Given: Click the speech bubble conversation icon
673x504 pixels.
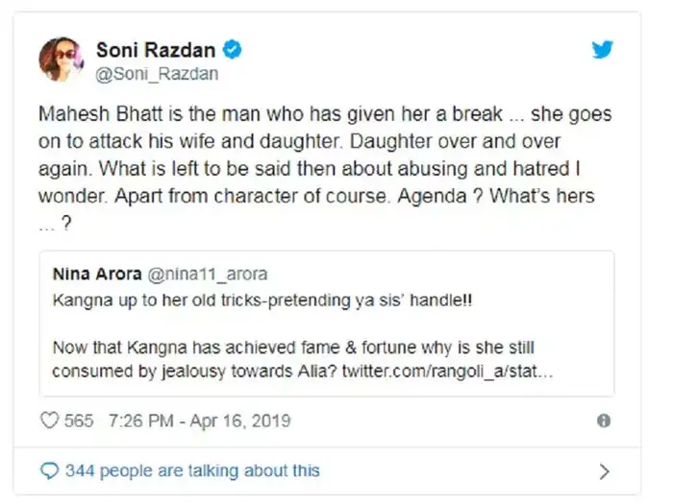Looking at the screenshot, I should click(49, 470).
